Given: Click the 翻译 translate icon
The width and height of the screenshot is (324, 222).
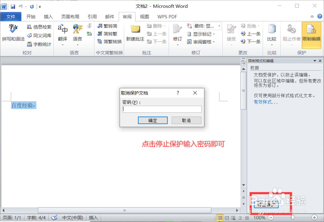Looking at the screenshot, I should 63,31.
